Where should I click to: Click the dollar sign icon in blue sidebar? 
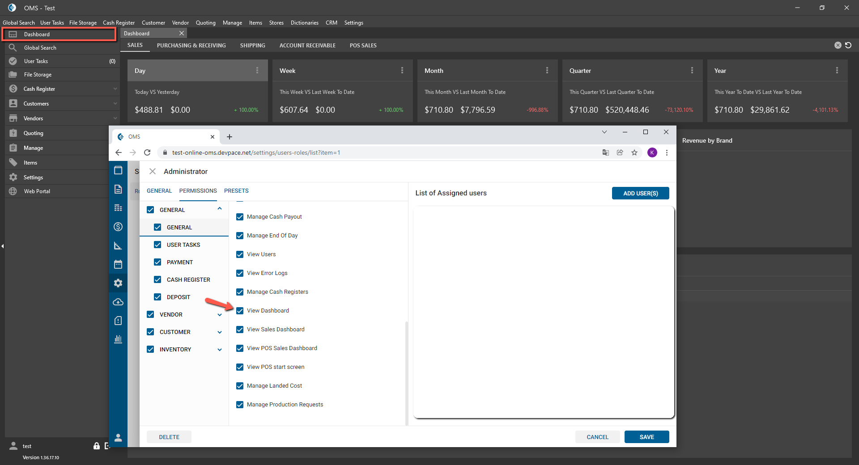click(x=118, y=227)
